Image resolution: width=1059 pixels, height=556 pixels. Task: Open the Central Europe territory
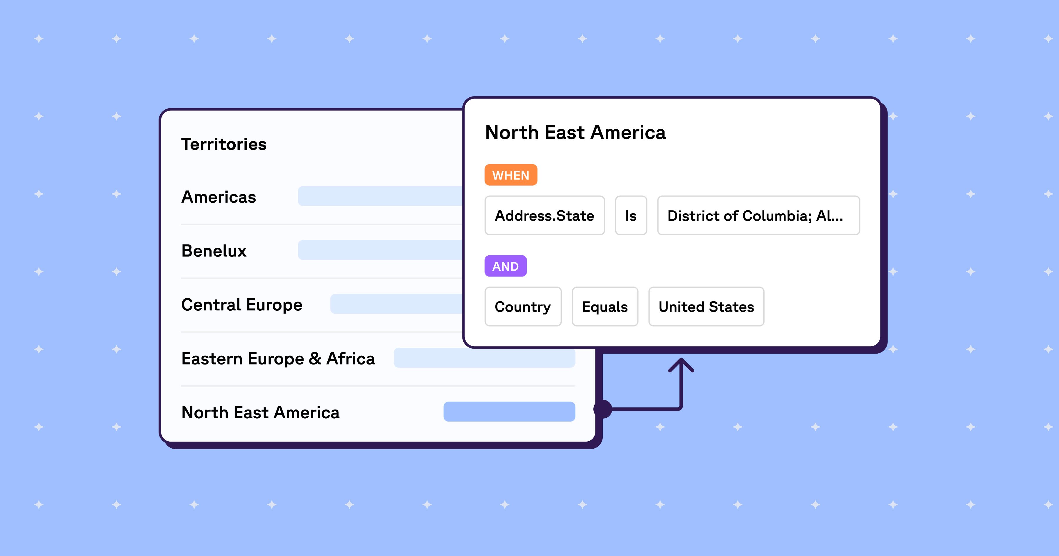tap(322, 305)
